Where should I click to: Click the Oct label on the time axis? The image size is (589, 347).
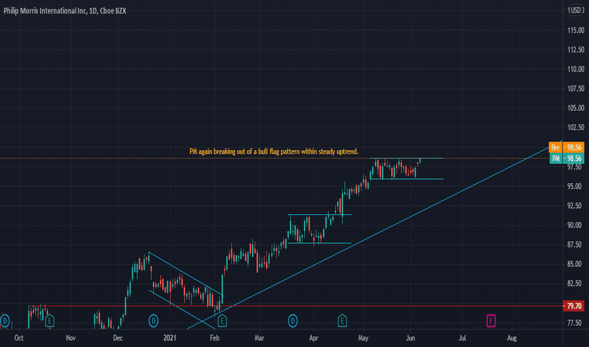click(x=19, y=338)
